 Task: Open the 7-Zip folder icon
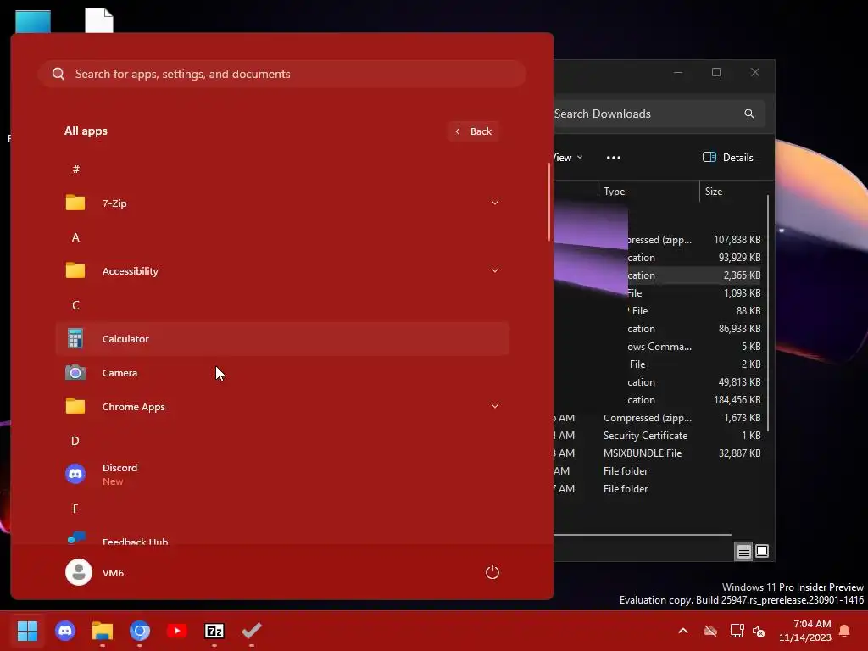(x=75, y=203)
